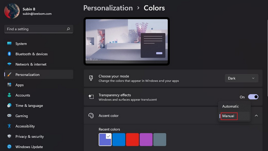Click the search magnifier icon
Viewport: 268px width, 151px height.
(68, 29)
